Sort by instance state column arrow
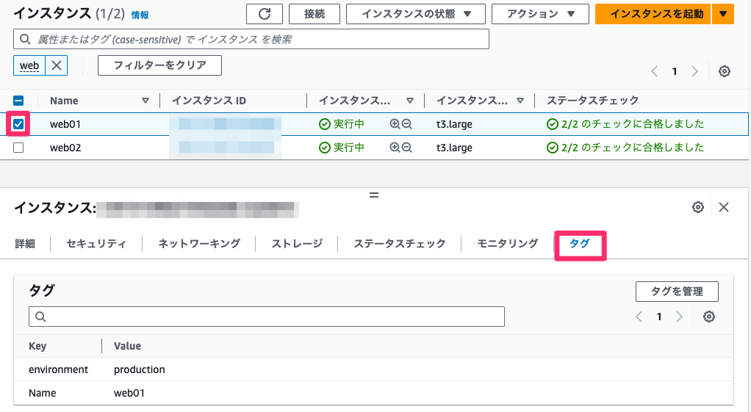 (409, 101)
